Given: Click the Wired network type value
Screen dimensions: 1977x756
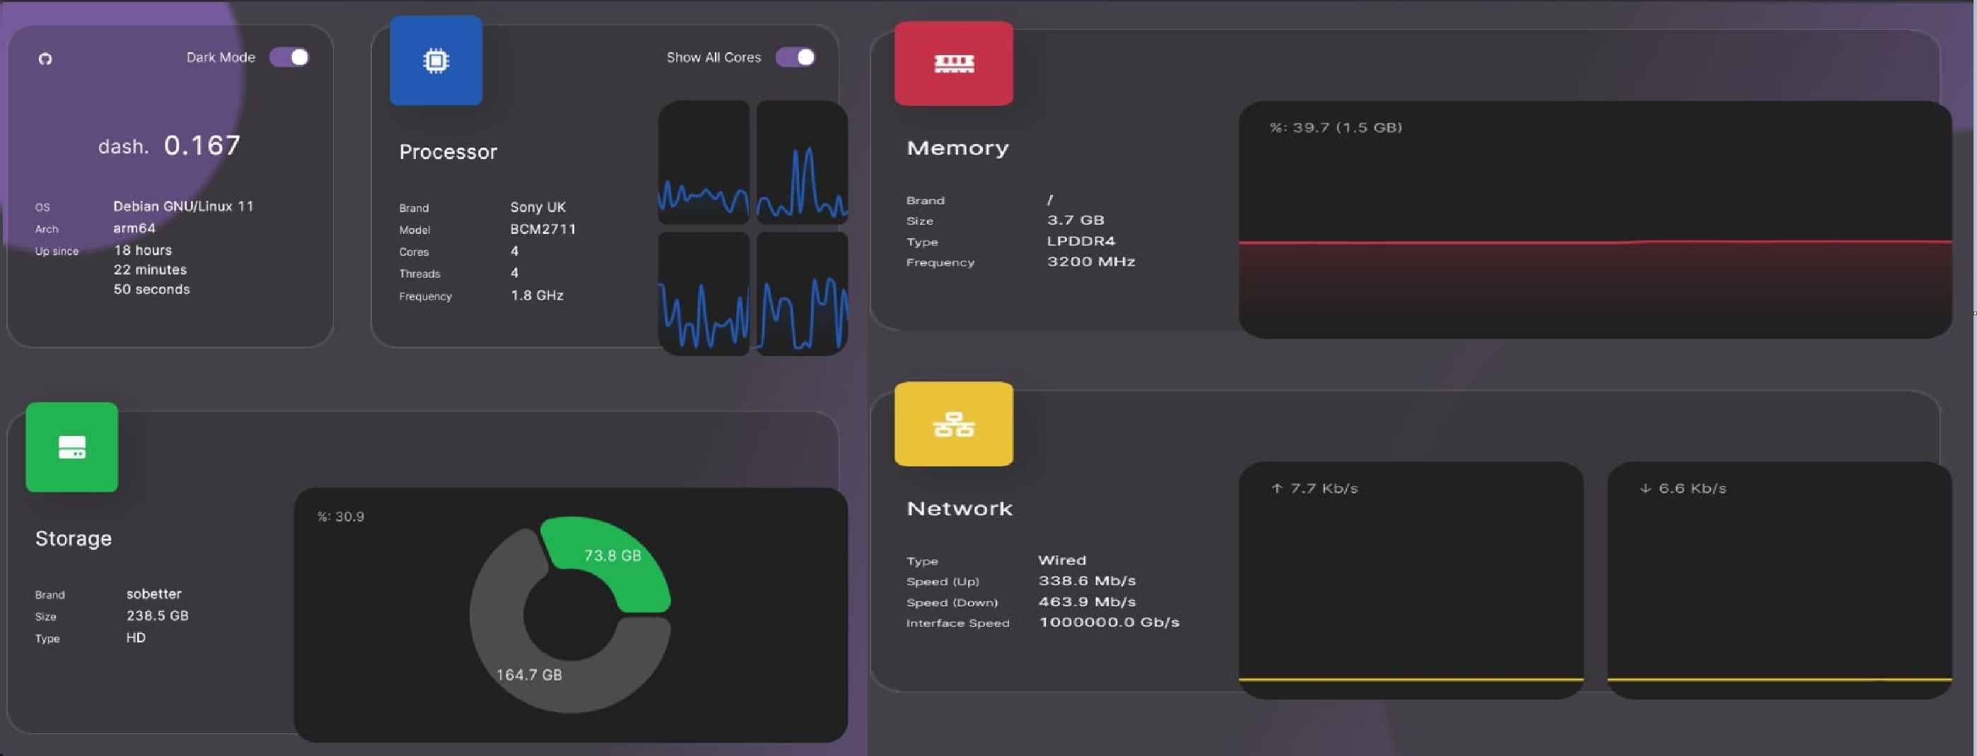Looking at the screenshot, I should pyautogui.click(x=1062, y=560).
